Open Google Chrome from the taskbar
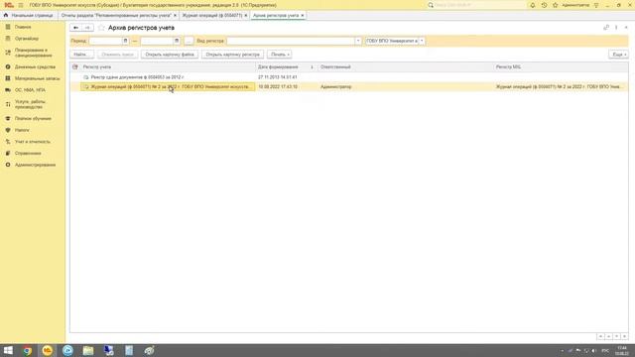635x357 pixels. tap(27, 350)
